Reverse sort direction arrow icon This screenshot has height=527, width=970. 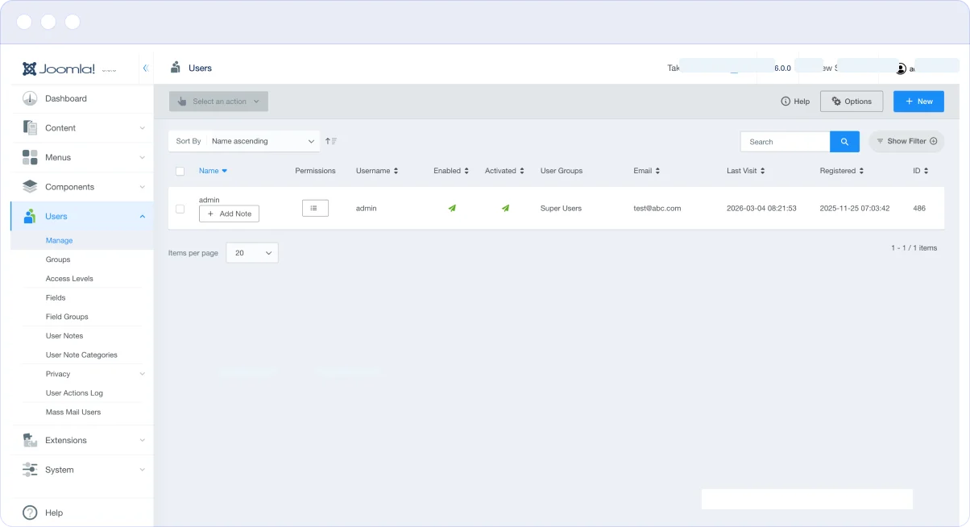(x=330, y=141)
